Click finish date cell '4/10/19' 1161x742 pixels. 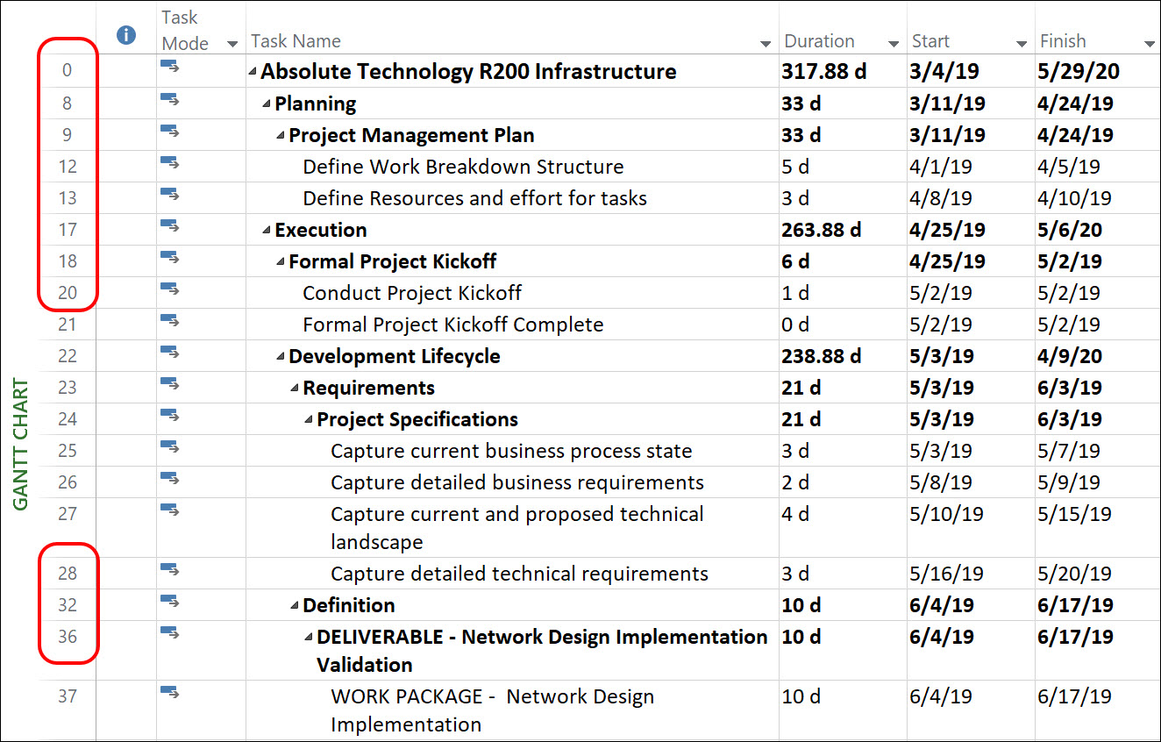tap(1074, 198)
